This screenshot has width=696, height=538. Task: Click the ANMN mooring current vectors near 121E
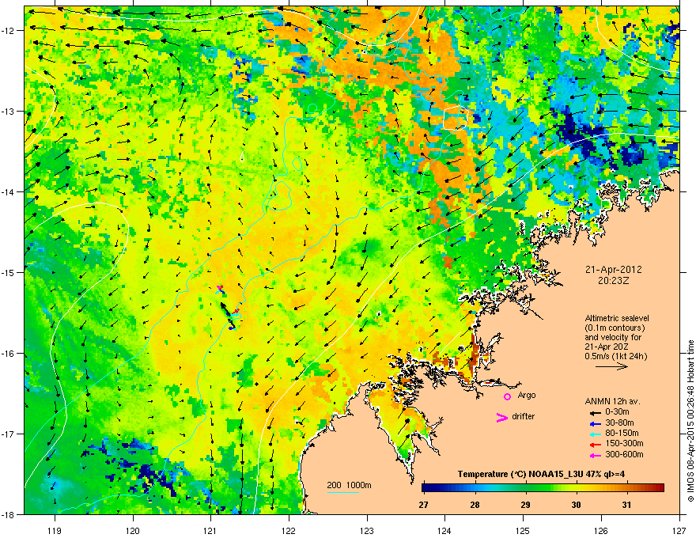point(227,315)
